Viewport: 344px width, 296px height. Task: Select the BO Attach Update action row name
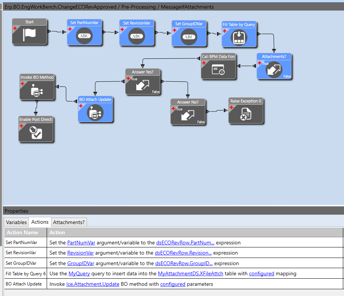click(24, 284)
